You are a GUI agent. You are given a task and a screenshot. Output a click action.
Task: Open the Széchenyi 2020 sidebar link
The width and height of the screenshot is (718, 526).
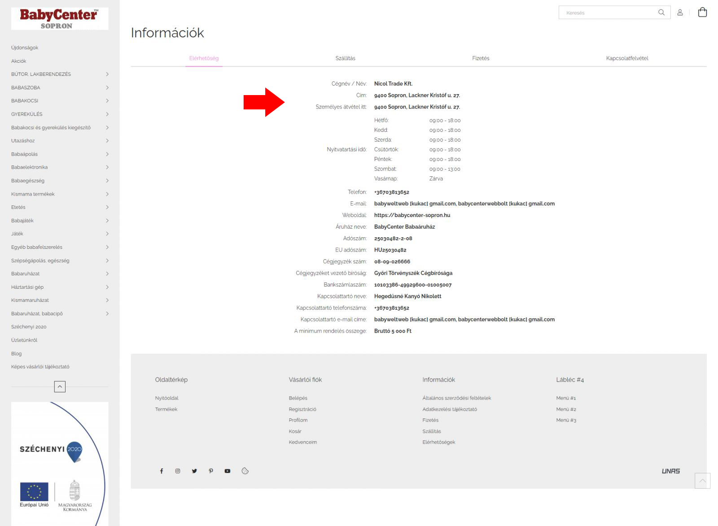29,327
